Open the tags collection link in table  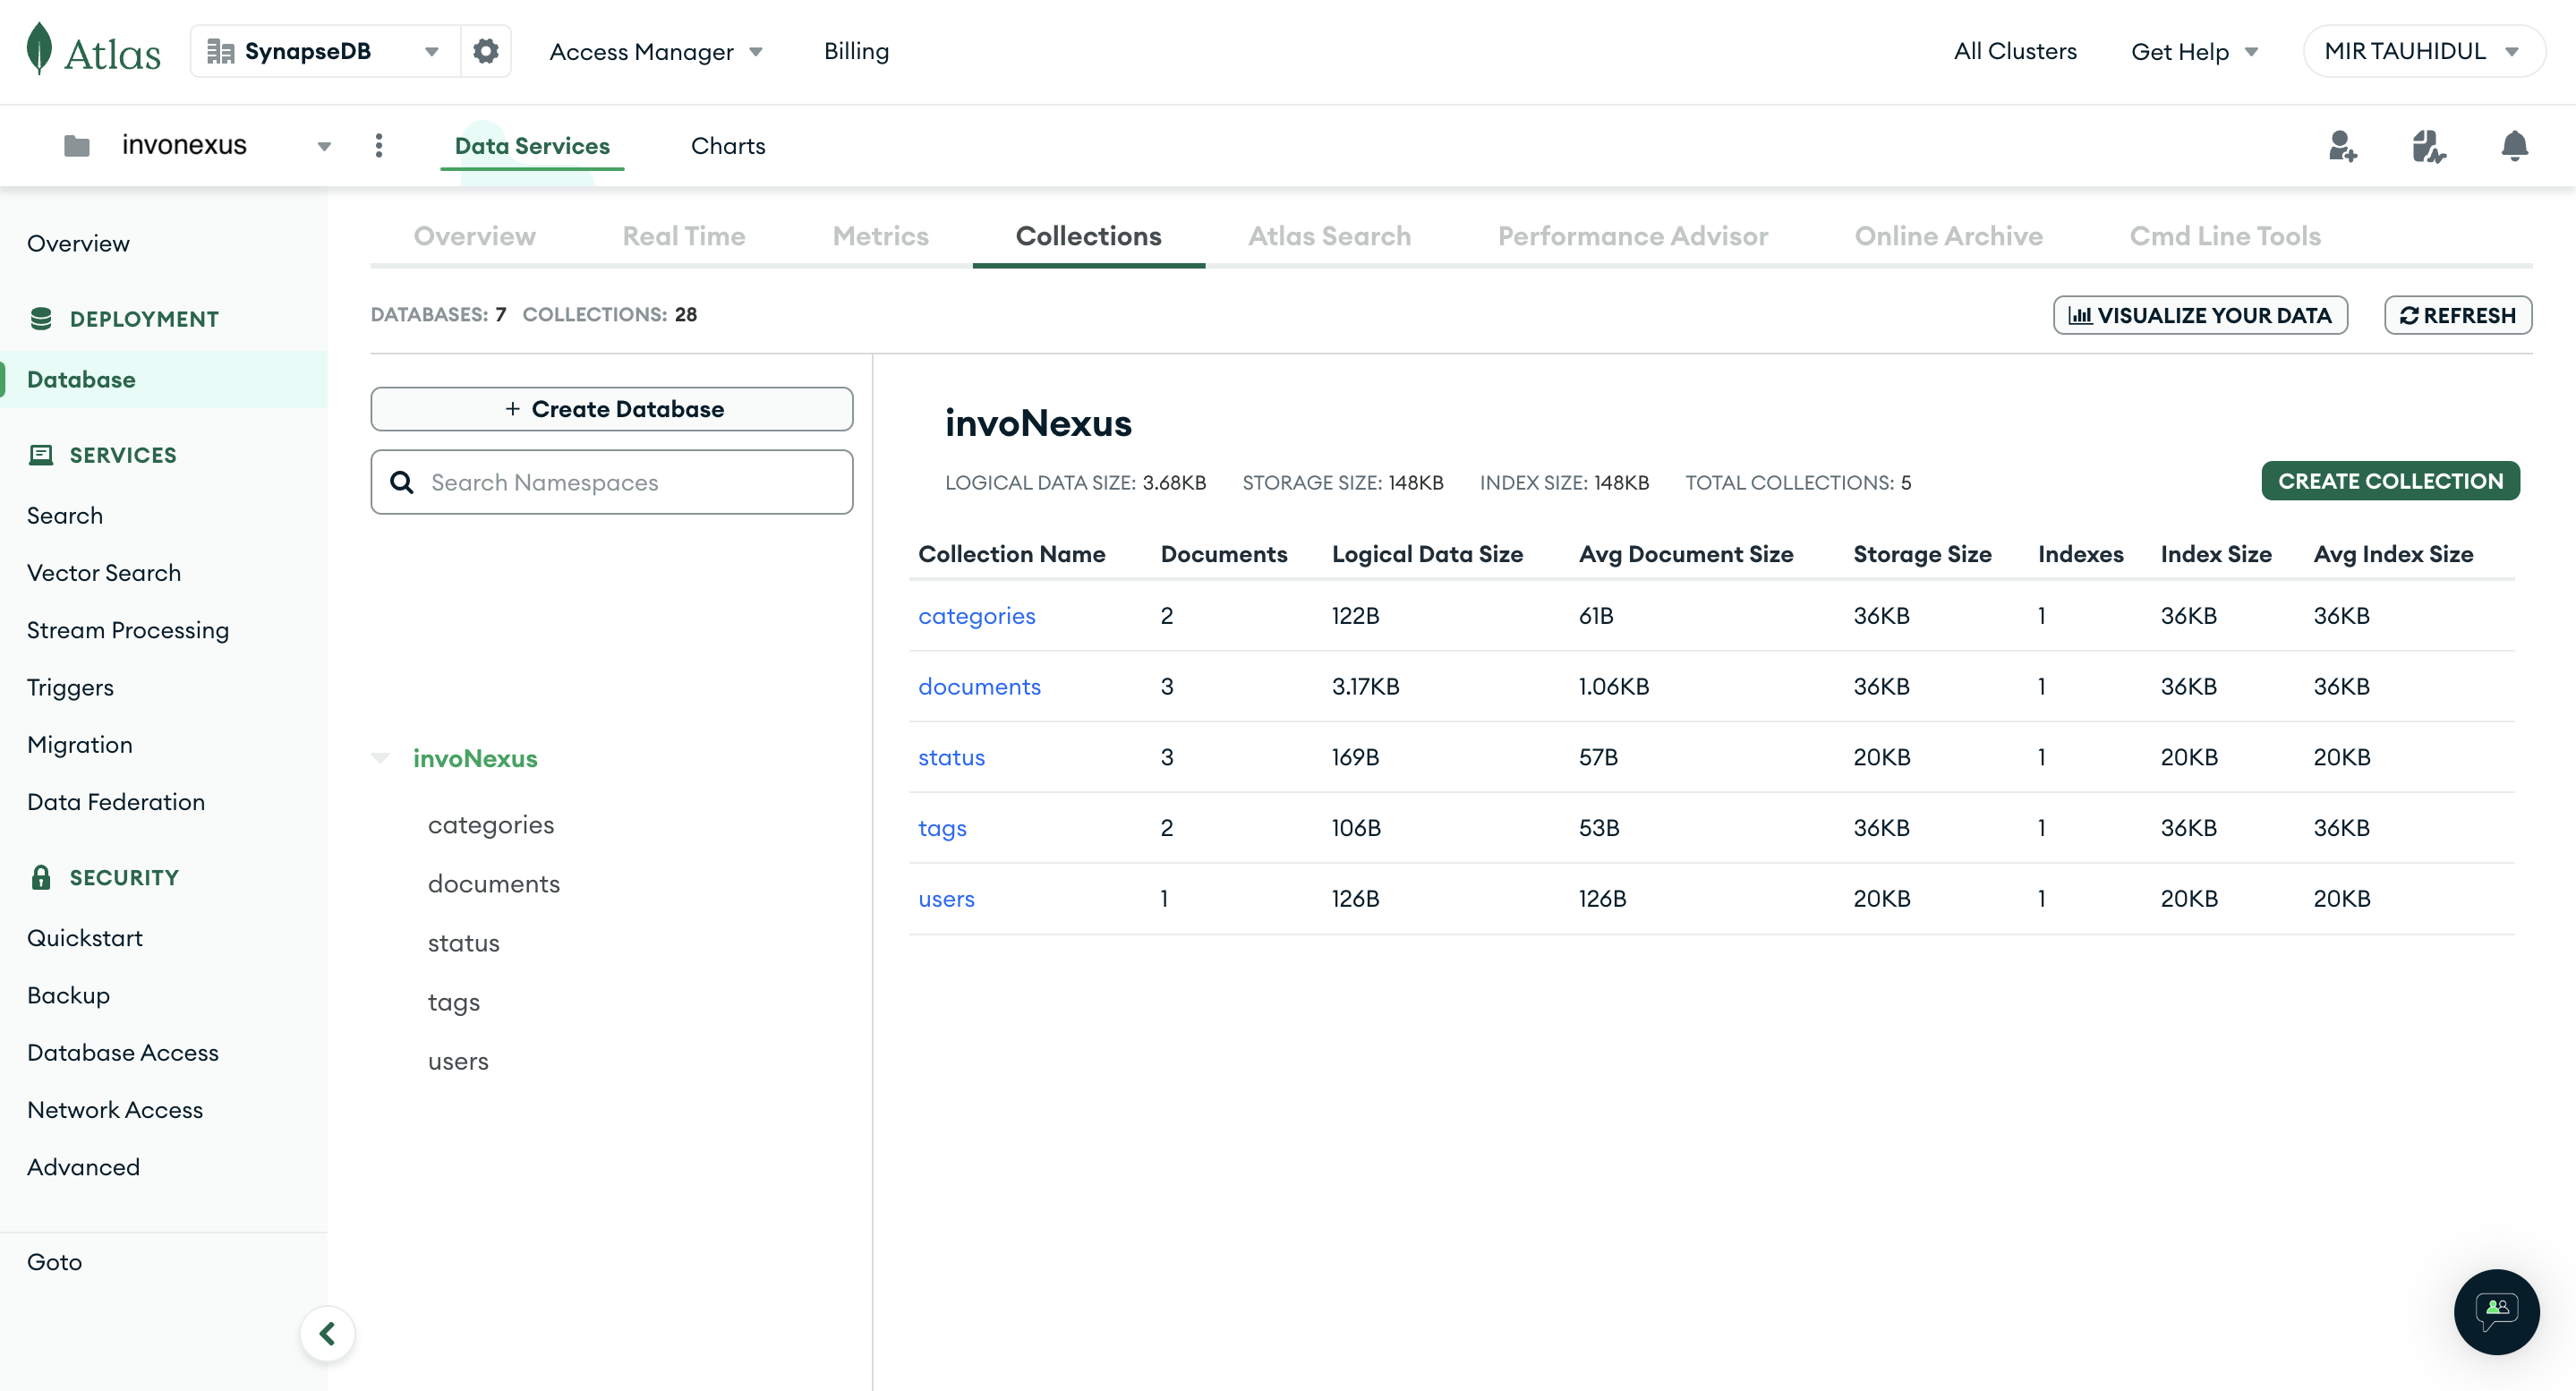tap(942, 828)
